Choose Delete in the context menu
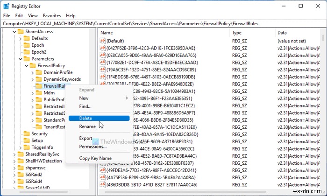Image resolution: width=327 pixels, height=196 pixels. 99,119
